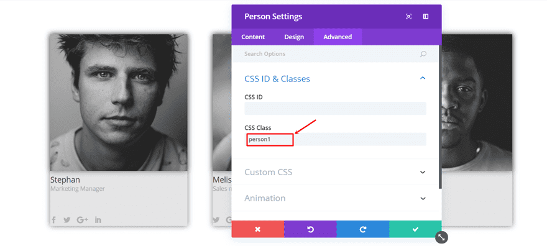Click the search magnifier icon
Viewport: 547px width, 246px height.
pyautogui.click(x=423, y=54)
